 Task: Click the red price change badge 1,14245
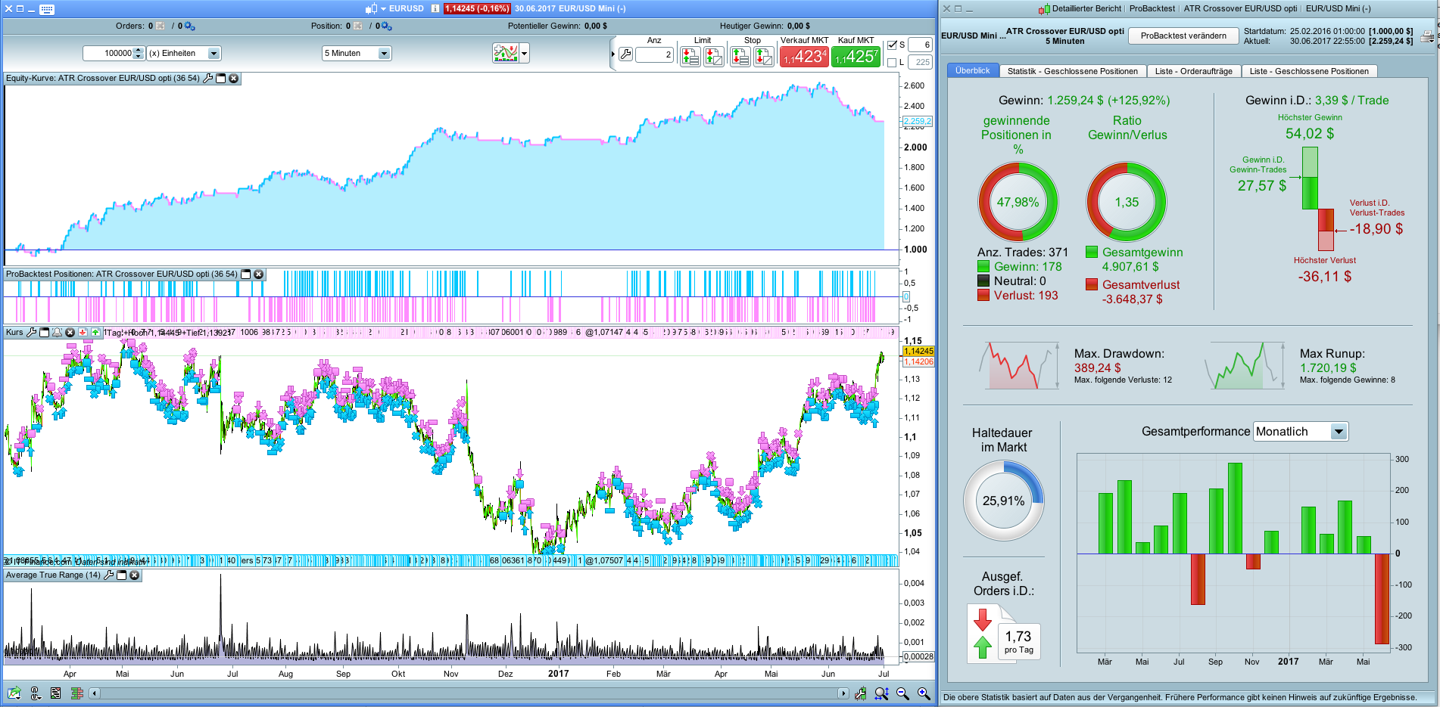477,9
